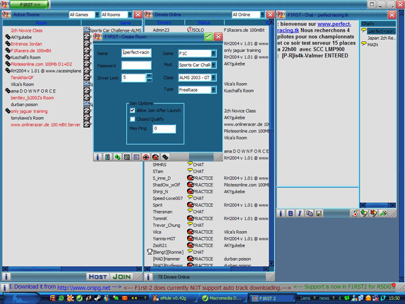Confirm room creation with green checkmark
The width and height of the screenshot is (405, 304).
point(209,36)
